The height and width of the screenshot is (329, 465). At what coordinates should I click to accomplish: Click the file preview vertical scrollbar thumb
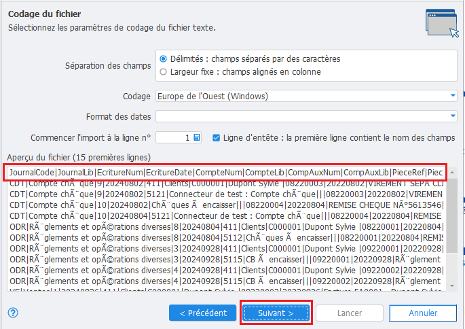click(452, 215)
